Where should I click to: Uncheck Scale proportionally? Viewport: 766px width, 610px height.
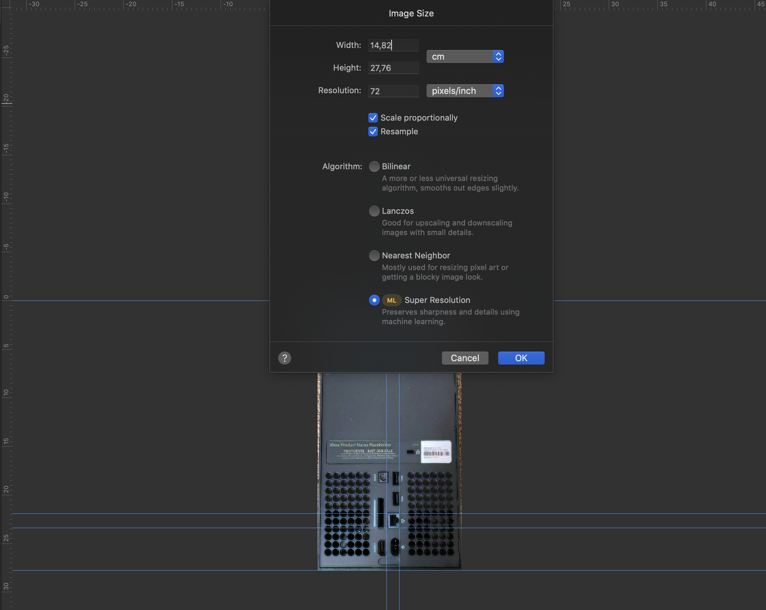373,118
